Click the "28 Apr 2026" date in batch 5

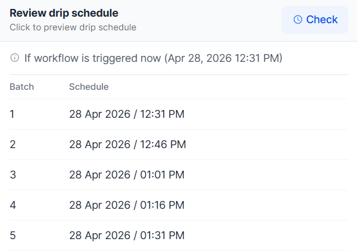tap(99, 236)
